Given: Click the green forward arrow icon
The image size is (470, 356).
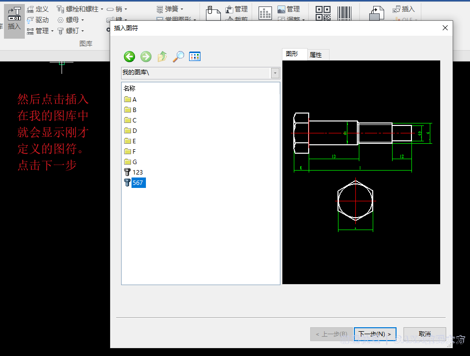Looking at the screenshot, I should click(x=146, y=57).
